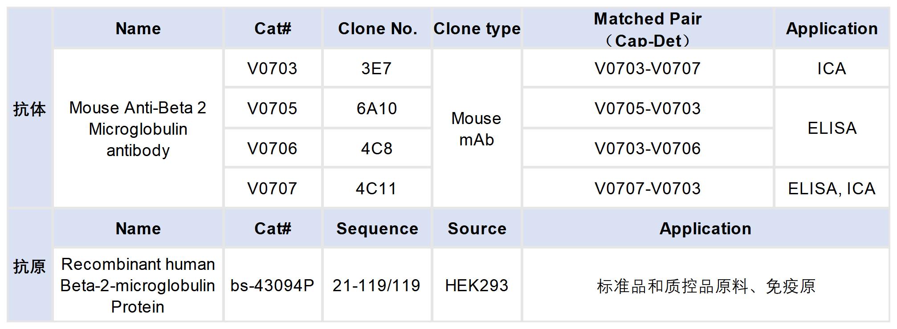The height and width of the screenshot is (329, 897).
Task: Select the 21-119/119 sequence cell
Action: click(x=376, y=285)
